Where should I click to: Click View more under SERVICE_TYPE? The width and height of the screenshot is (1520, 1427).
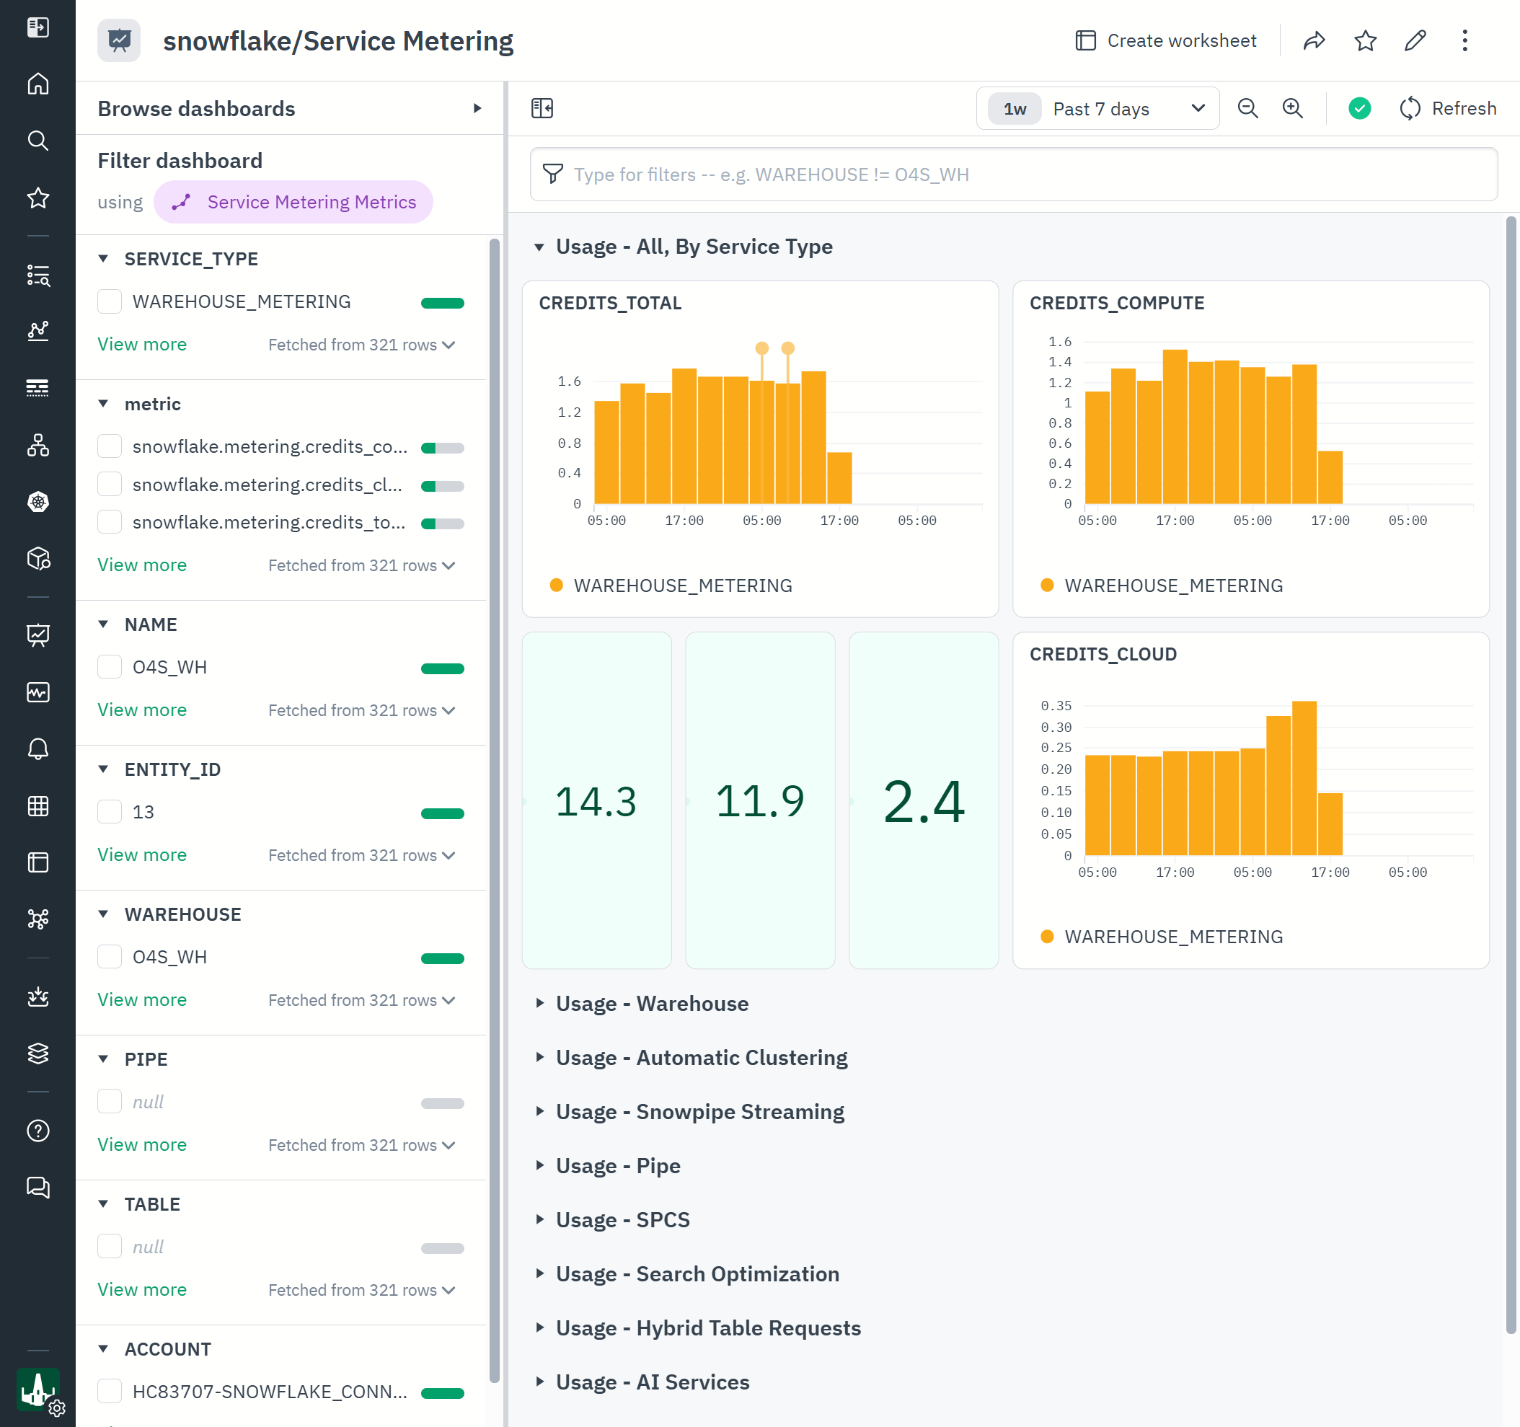[141, 345]
